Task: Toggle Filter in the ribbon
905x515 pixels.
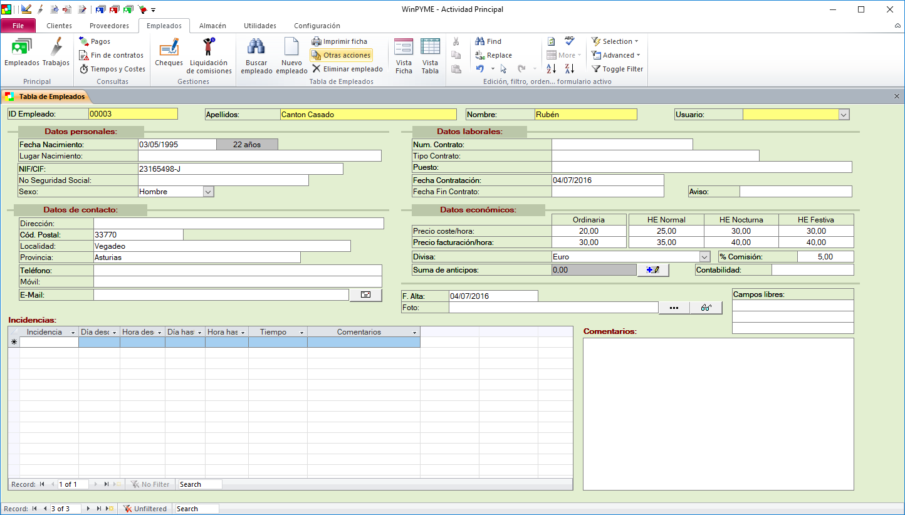Action: pyautogui.click(x=617, y=69)
